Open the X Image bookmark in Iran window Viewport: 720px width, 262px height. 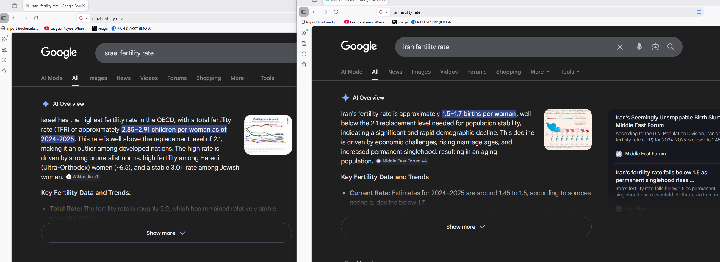point(400,22)
